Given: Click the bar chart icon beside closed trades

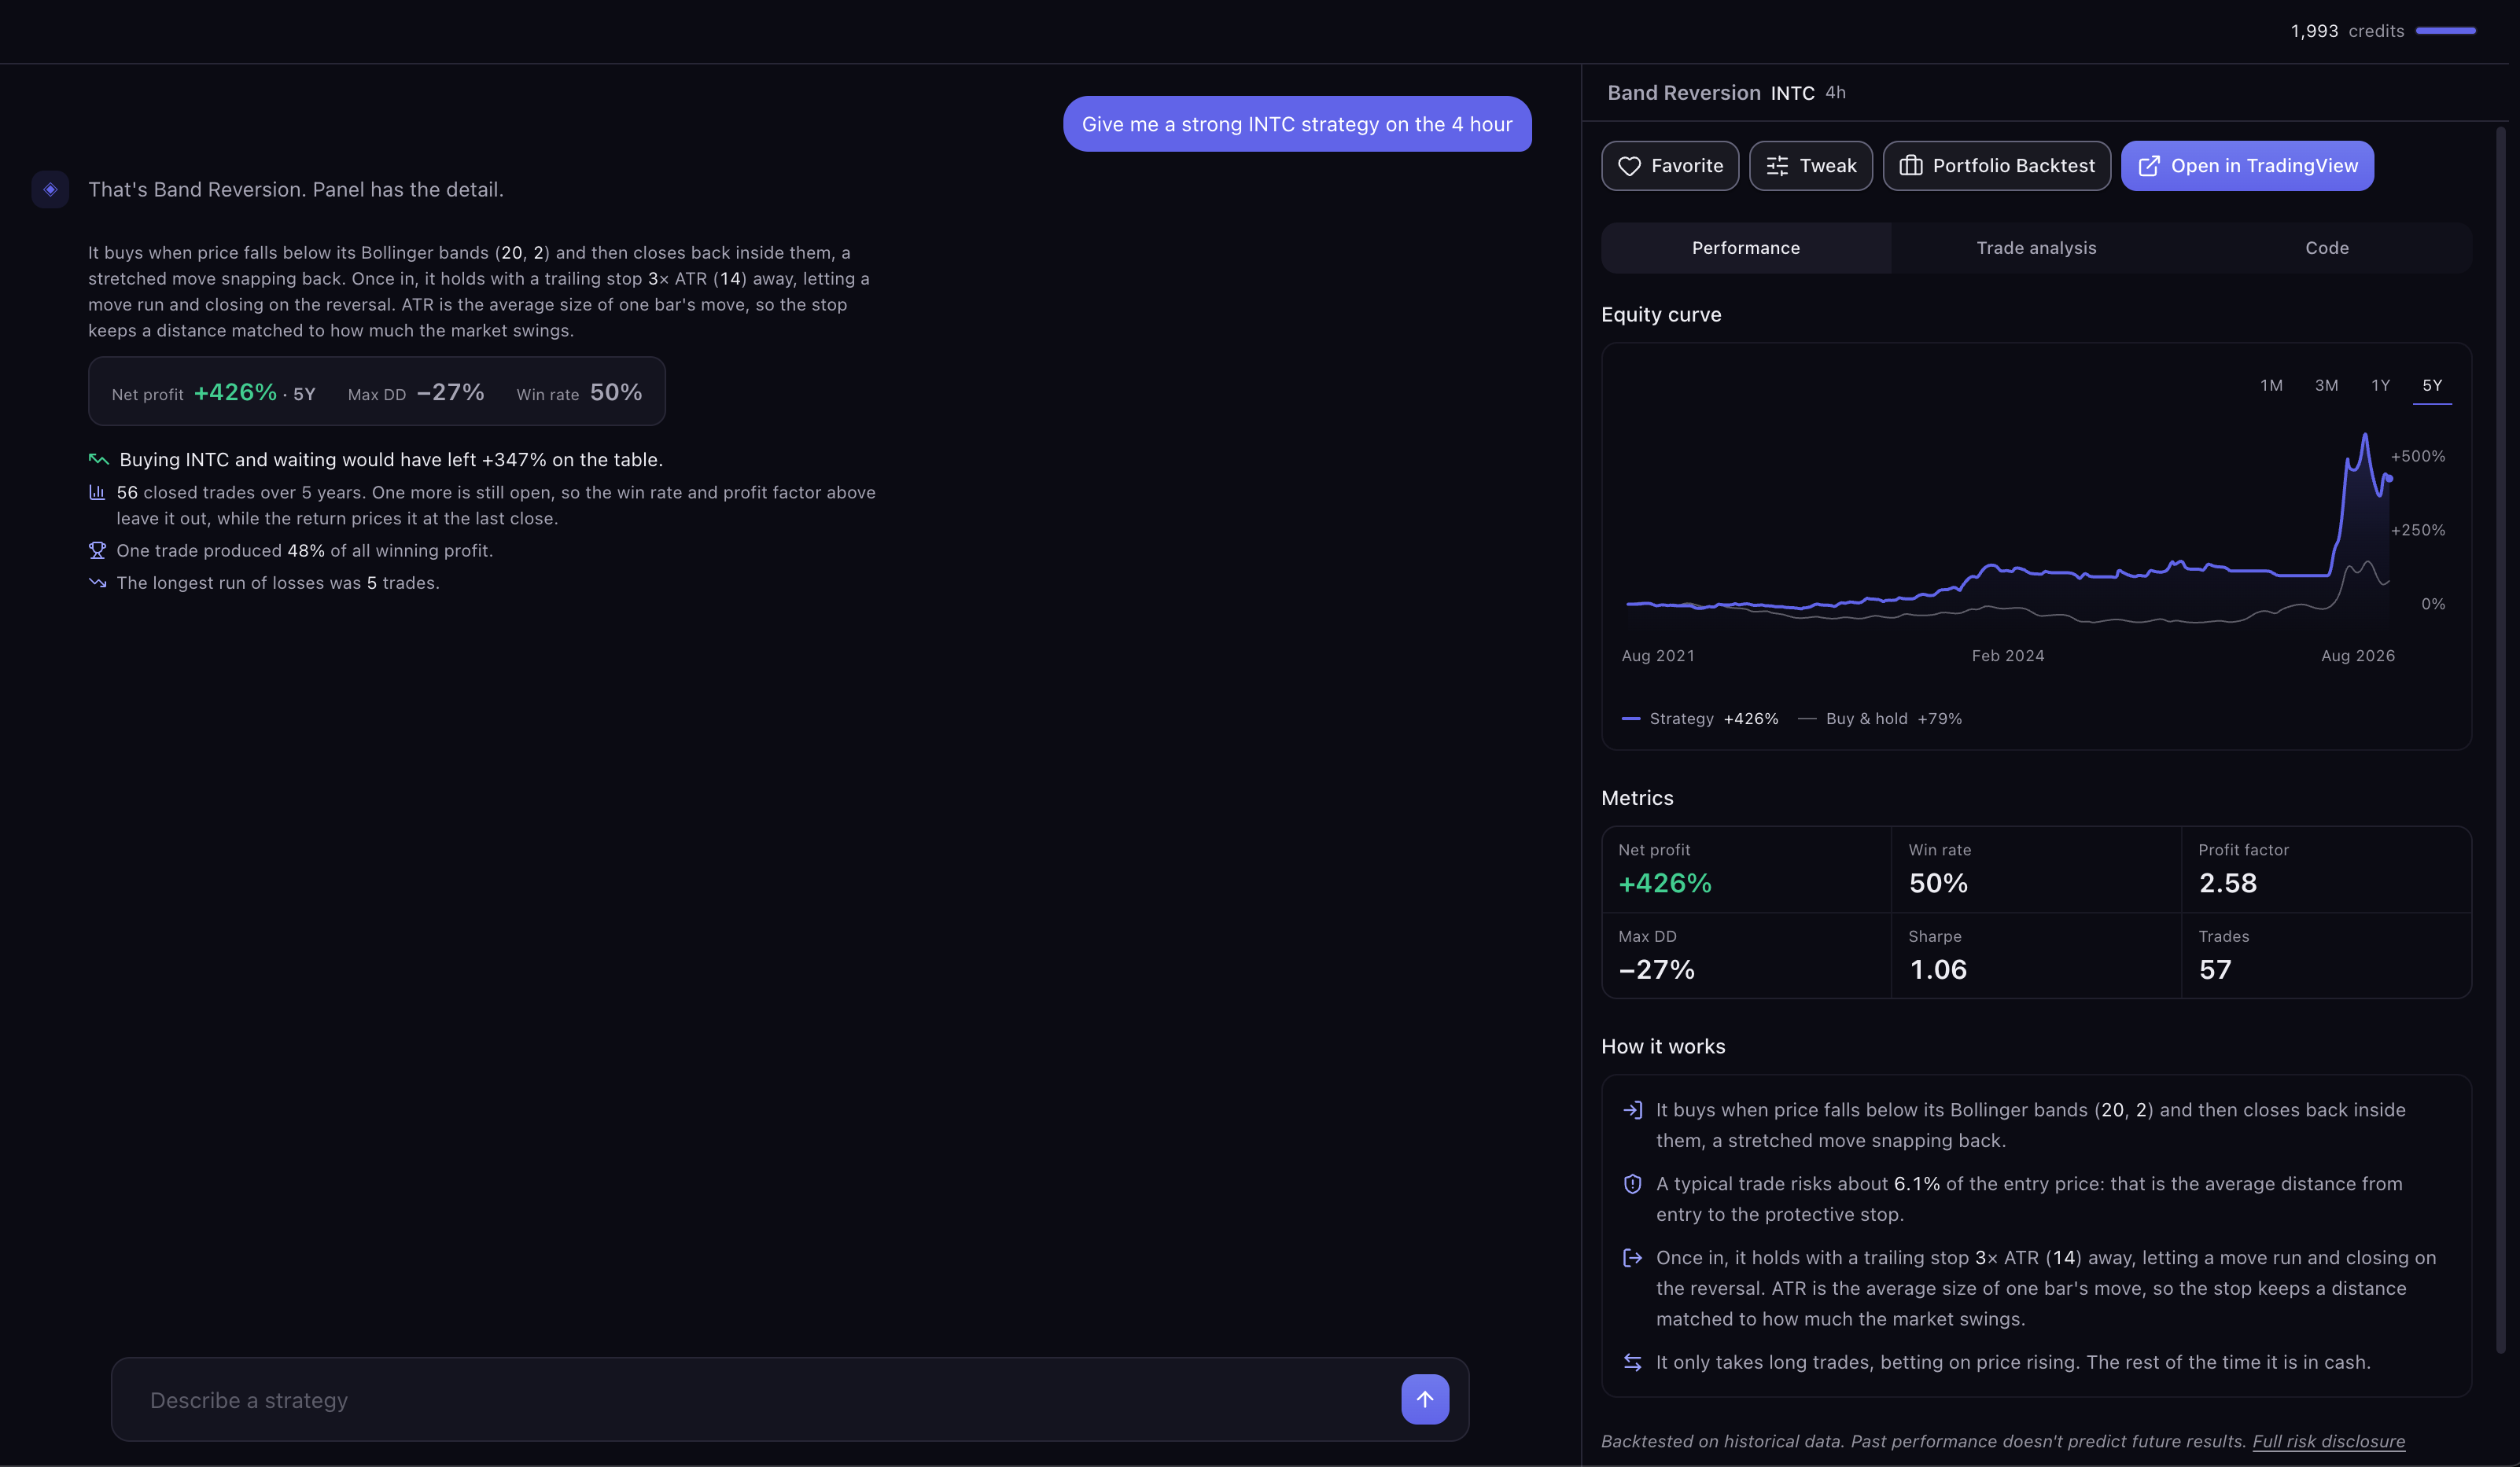Looking at the screenshot, I should (x=97, y=491).
